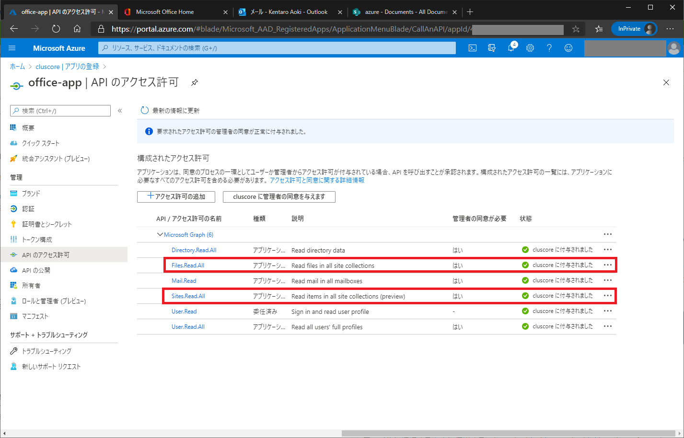
Task: Open more options for Files.Read.All row
Action: click(608, 265)
